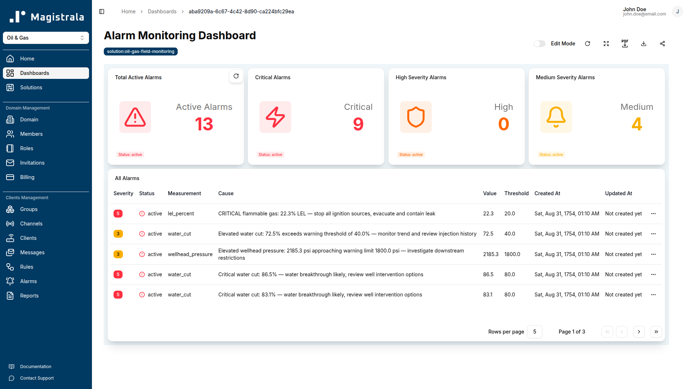Image resolution: width=692 pixels, height=389 pixels.
Task: Open actions menu for the lel_percent alarm
Action: [x=653, y=214]
